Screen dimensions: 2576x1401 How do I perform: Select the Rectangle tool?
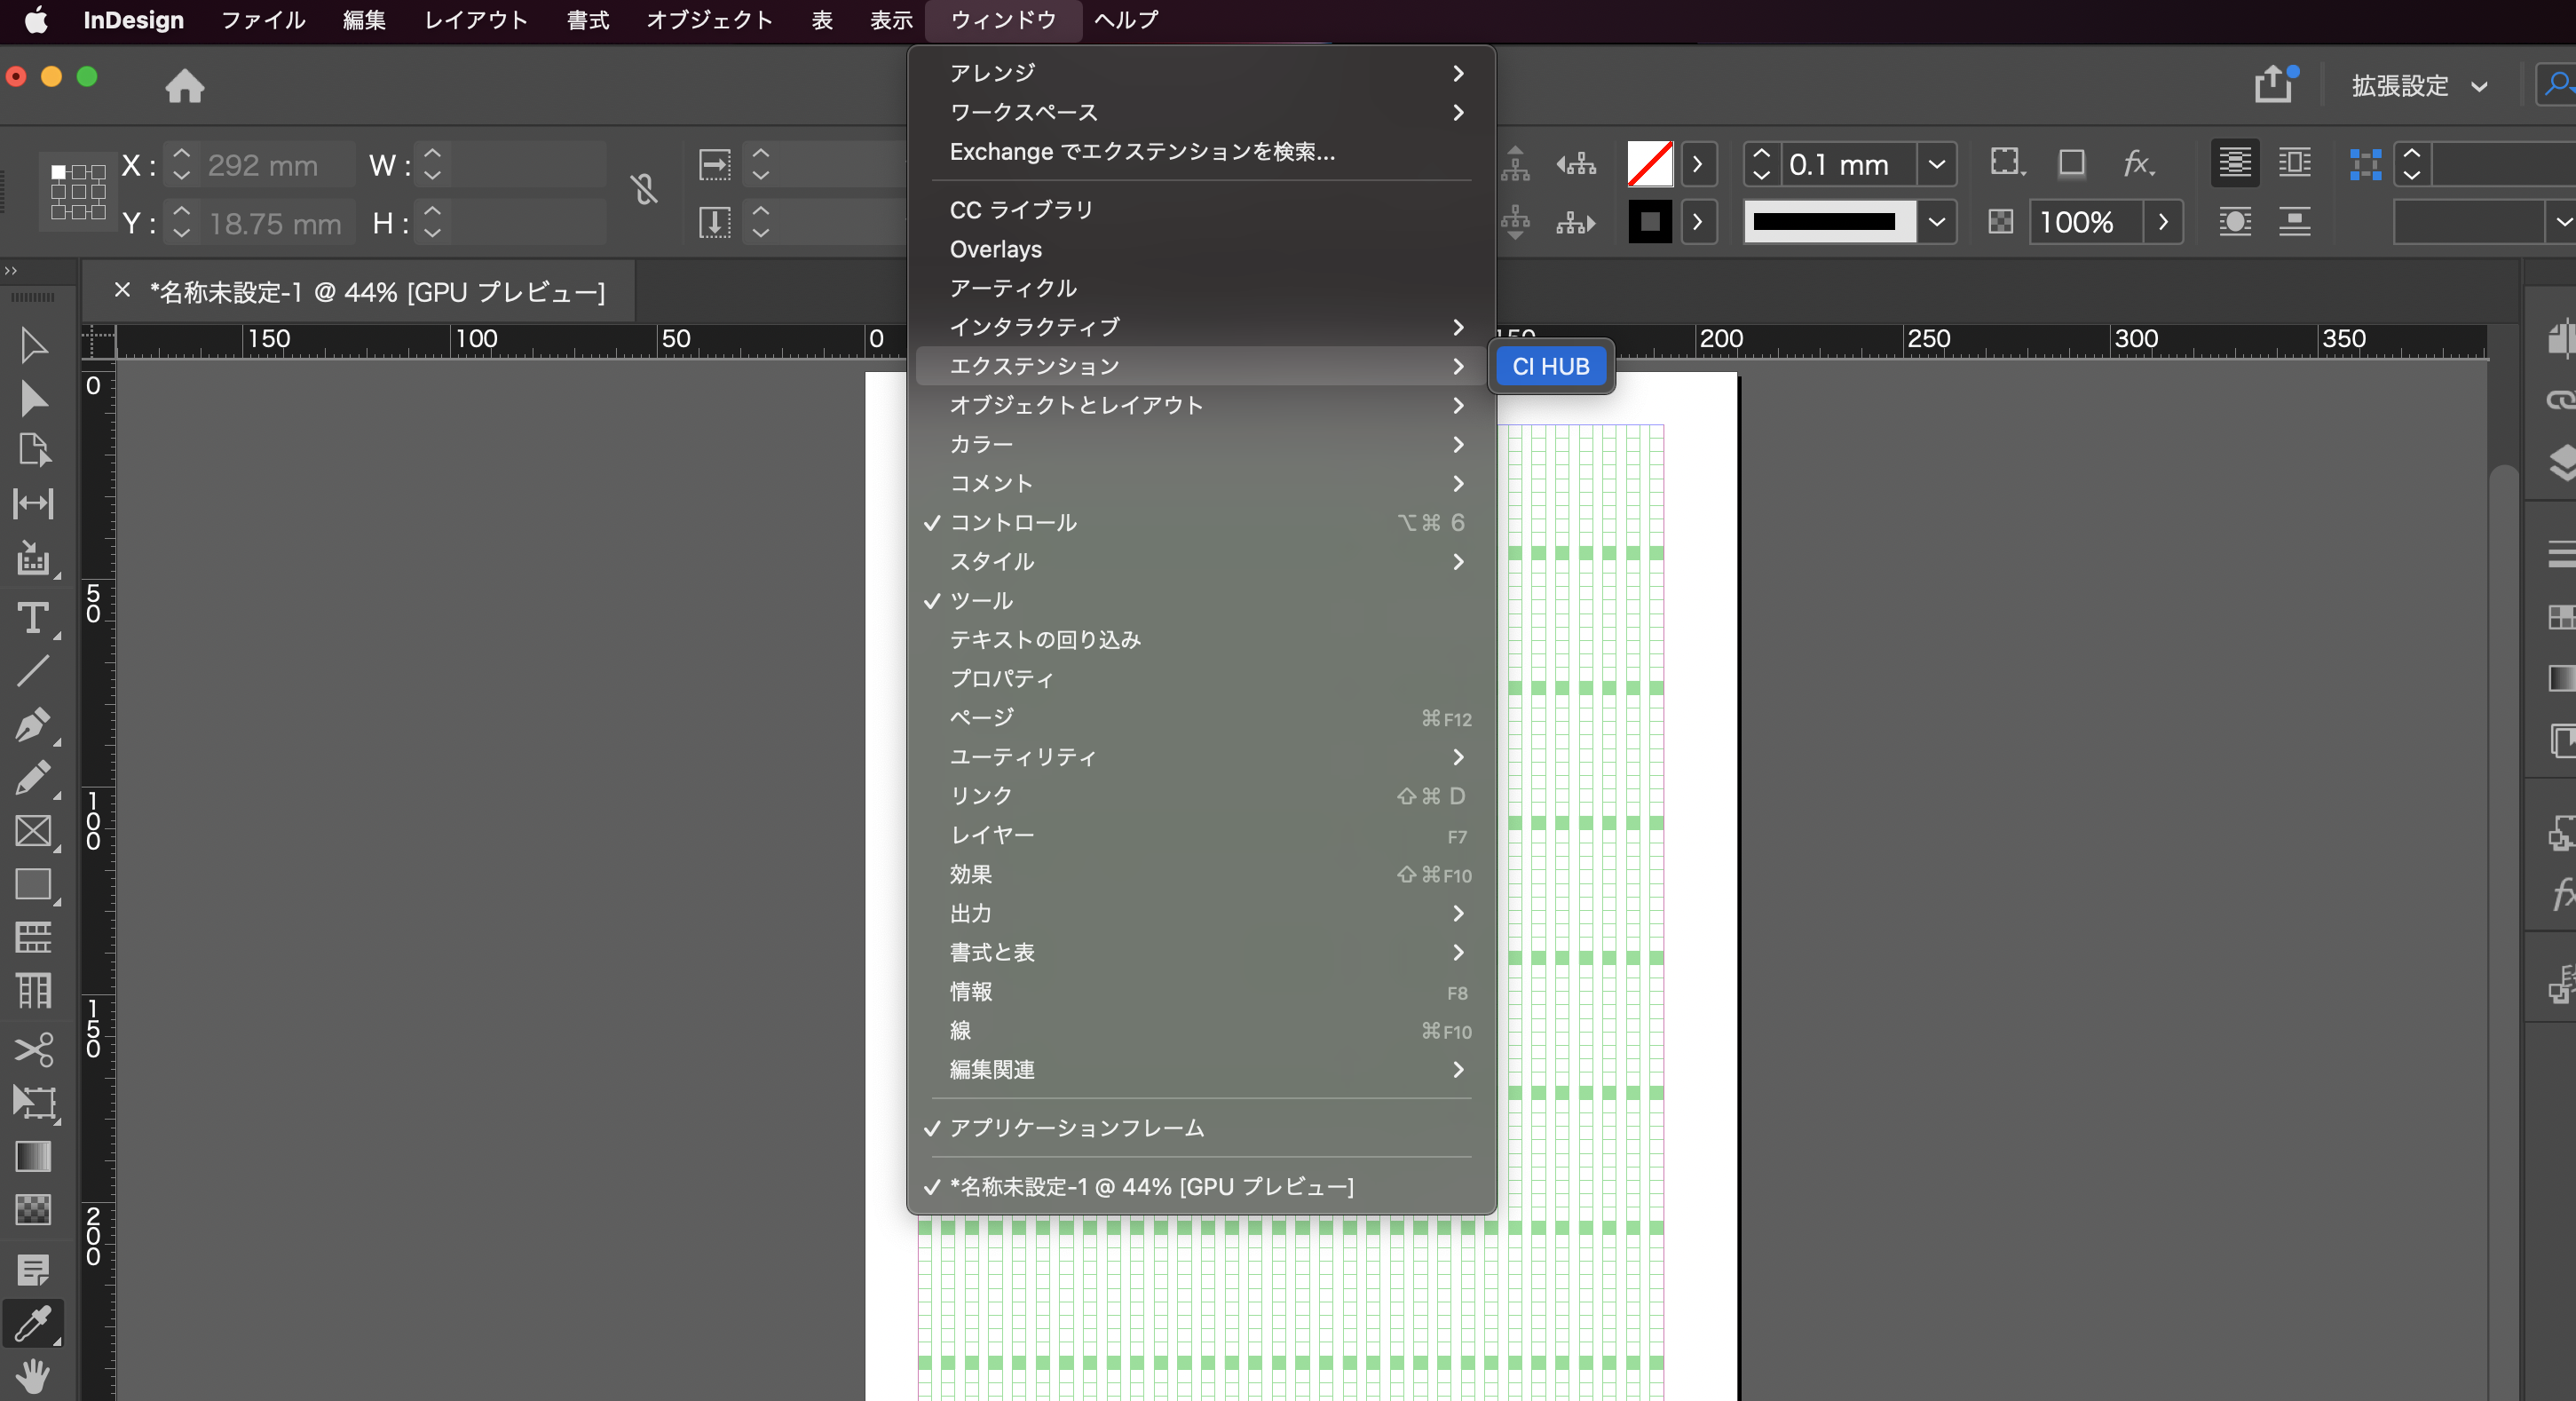coord(33,884)
